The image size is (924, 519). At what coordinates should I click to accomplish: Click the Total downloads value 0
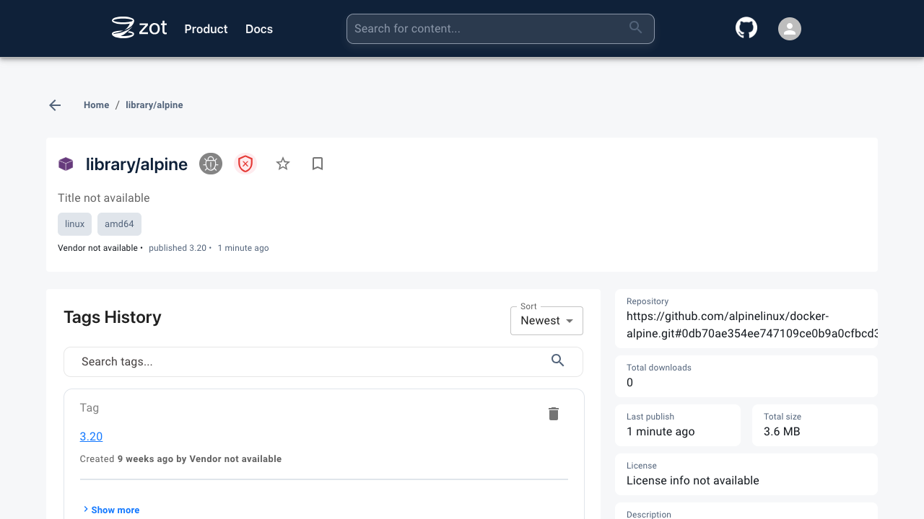[629, 383]
